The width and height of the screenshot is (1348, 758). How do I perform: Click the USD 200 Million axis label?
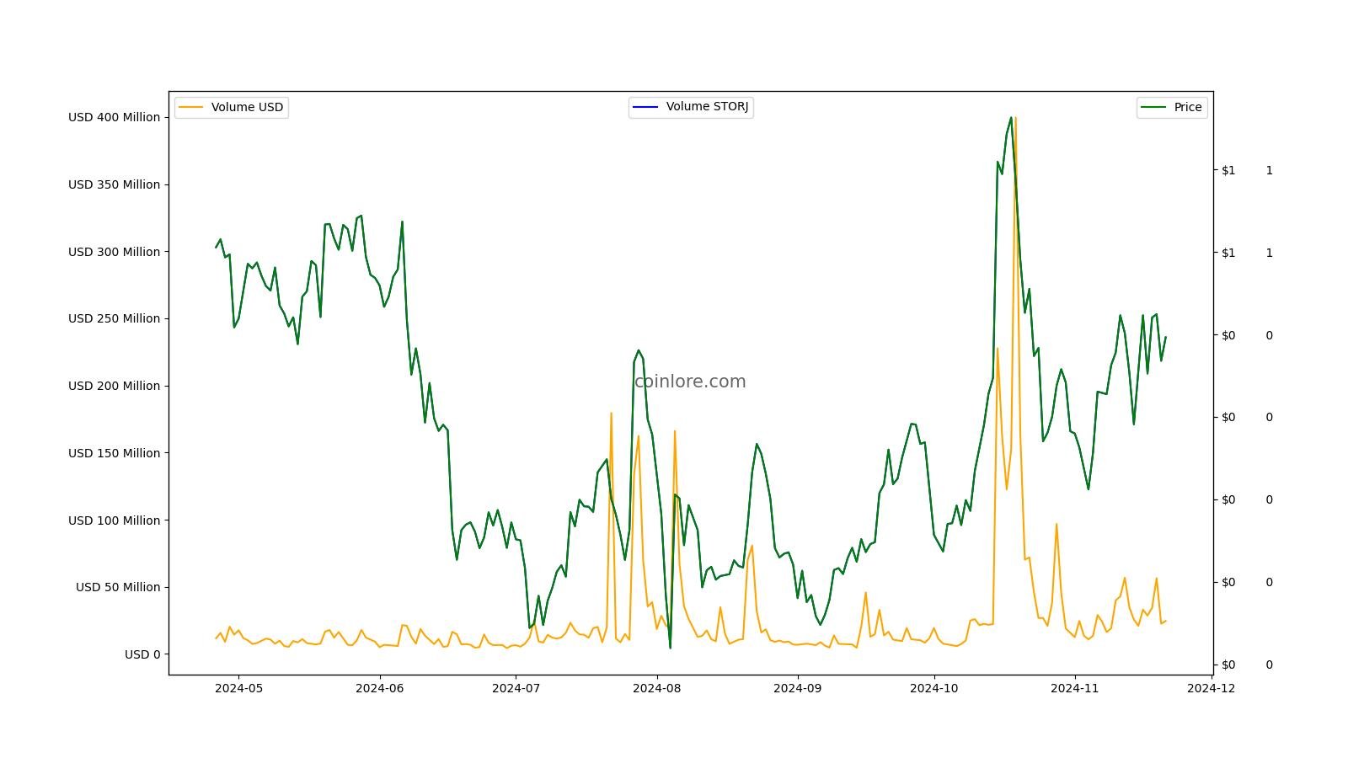click(x=114, y=386)
